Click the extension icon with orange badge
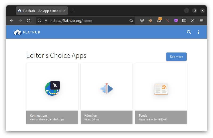 pyautogui.click(x=159, y=20)
